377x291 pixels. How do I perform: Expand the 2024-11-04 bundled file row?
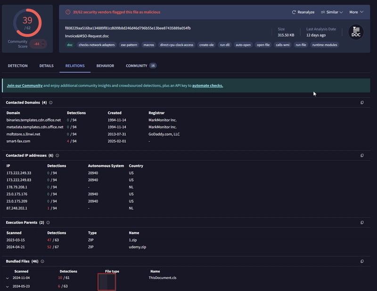point(8,278)
